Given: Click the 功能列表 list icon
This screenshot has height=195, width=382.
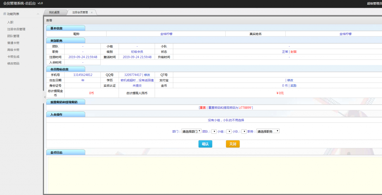Looking at the screenshot, I should click(4, 14).
